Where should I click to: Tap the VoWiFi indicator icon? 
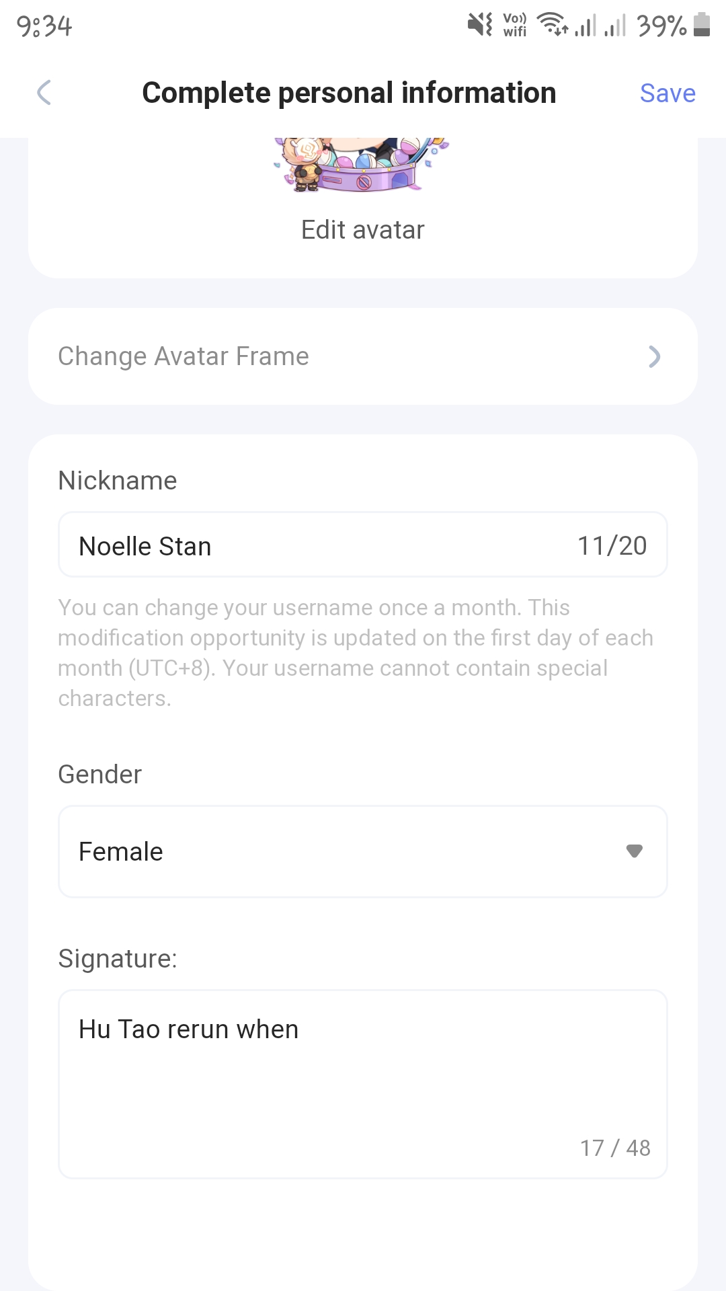515,25
